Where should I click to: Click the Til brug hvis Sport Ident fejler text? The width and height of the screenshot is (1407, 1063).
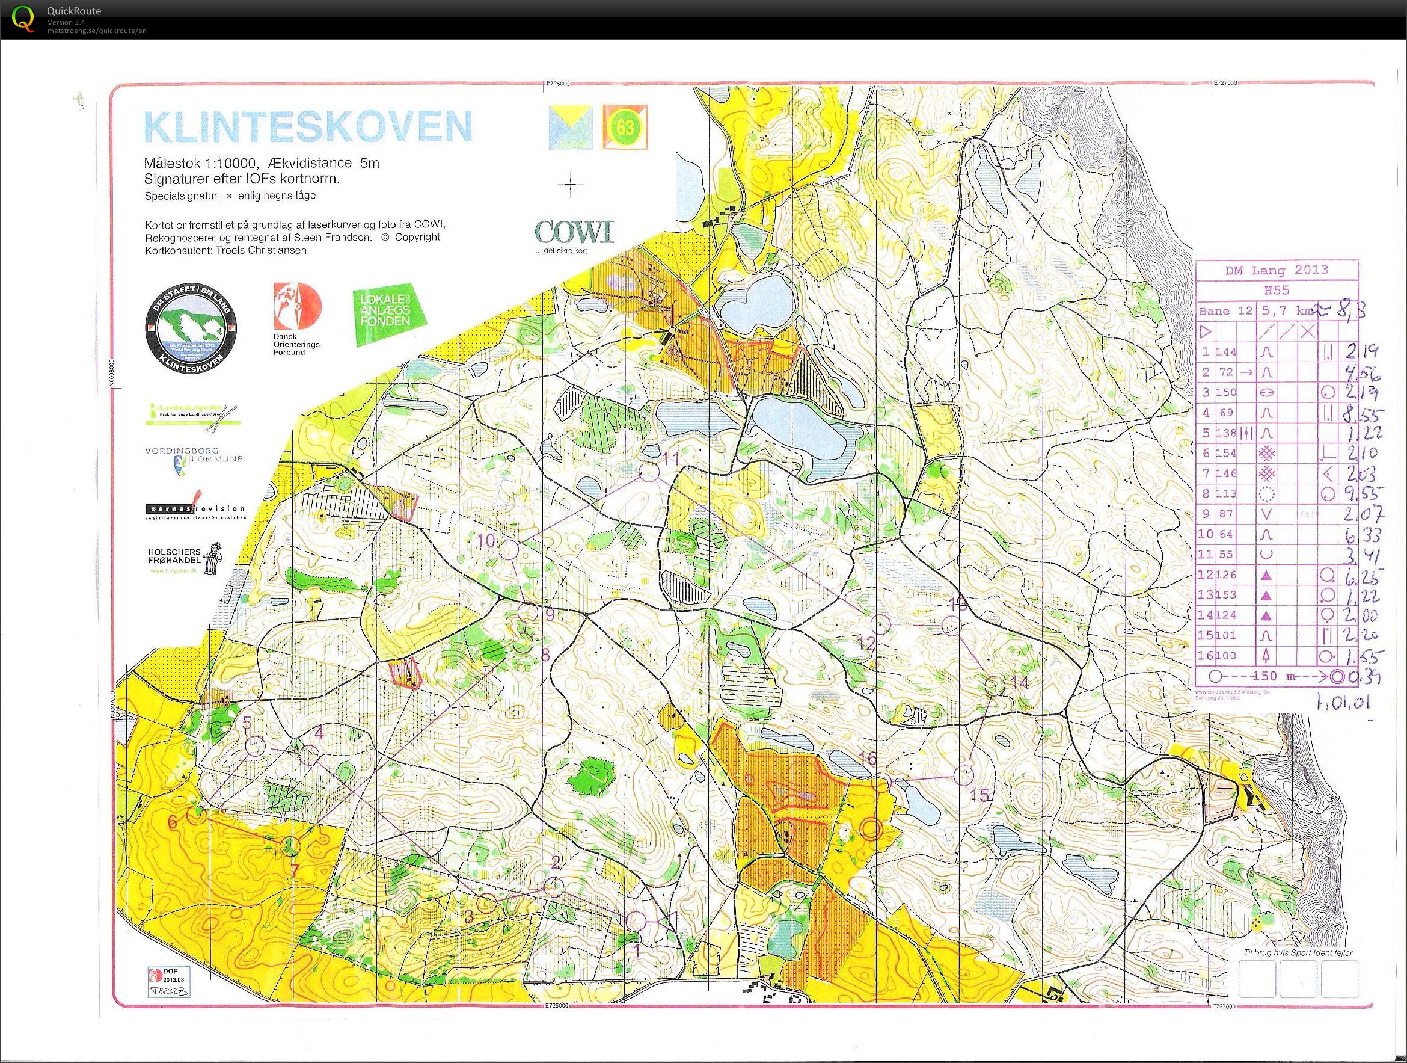tap(1299, 953)
